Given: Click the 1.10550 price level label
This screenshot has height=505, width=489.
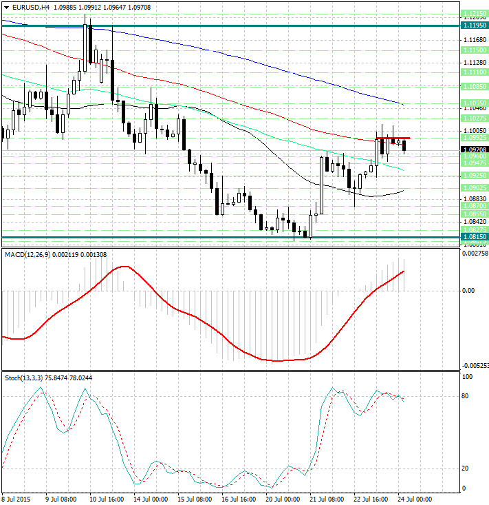Looking at the screenshot, I should click(475, 103).
